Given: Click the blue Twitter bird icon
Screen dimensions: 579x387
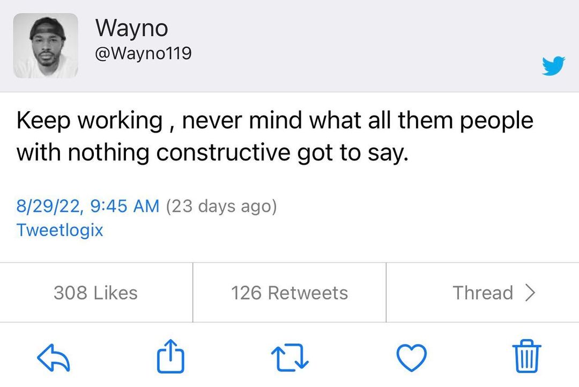Looking at the screenshot, I should (x=553, y=66).
